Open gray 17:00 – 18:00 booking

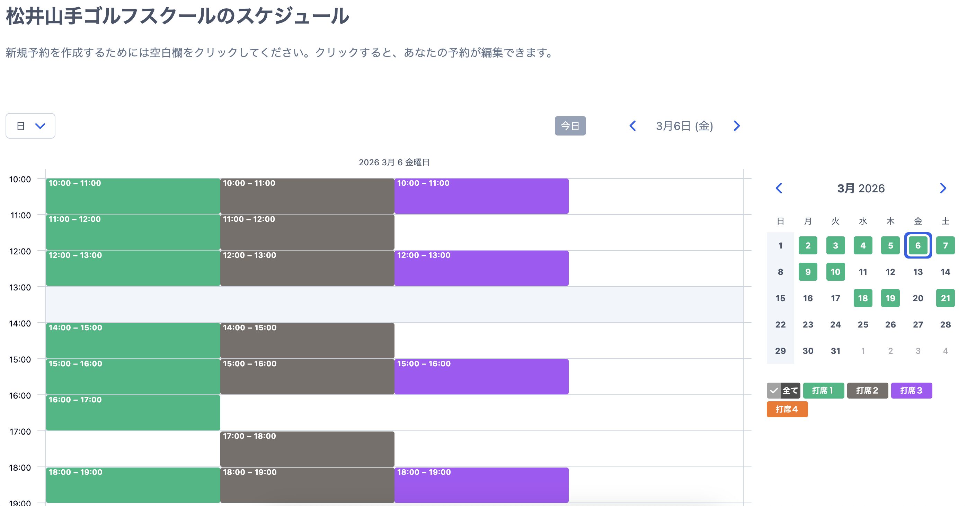point(307,449)
